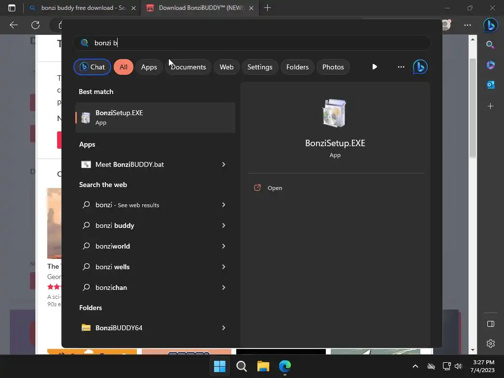Filter search results by Apps

[x=149, y=67]
